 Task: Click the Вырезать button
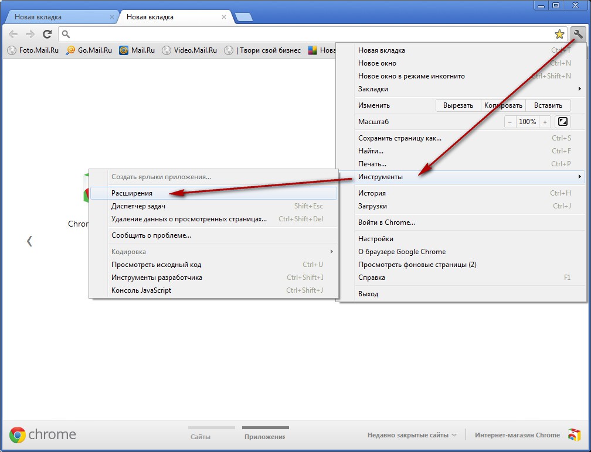(458, 105)
